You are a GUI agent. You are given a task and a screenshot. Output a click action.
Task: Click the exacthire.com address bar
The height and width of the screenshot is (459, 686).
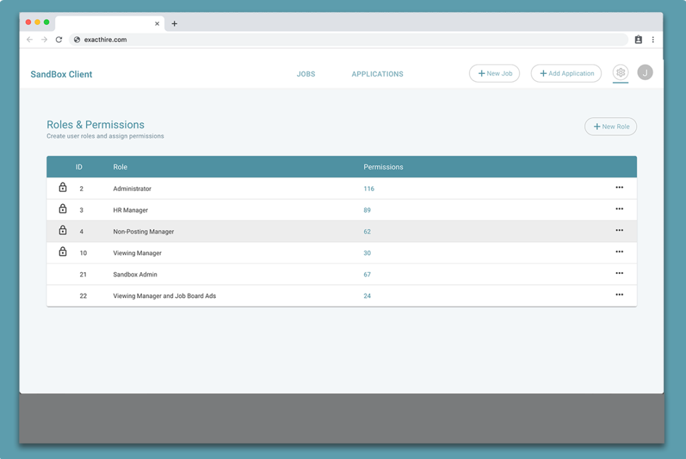[333, 40]
